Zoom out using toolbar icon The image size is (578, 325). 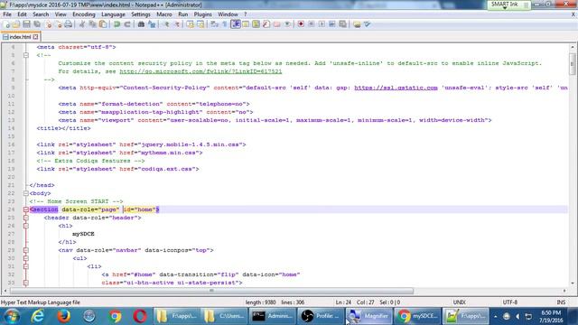(177, 24)
